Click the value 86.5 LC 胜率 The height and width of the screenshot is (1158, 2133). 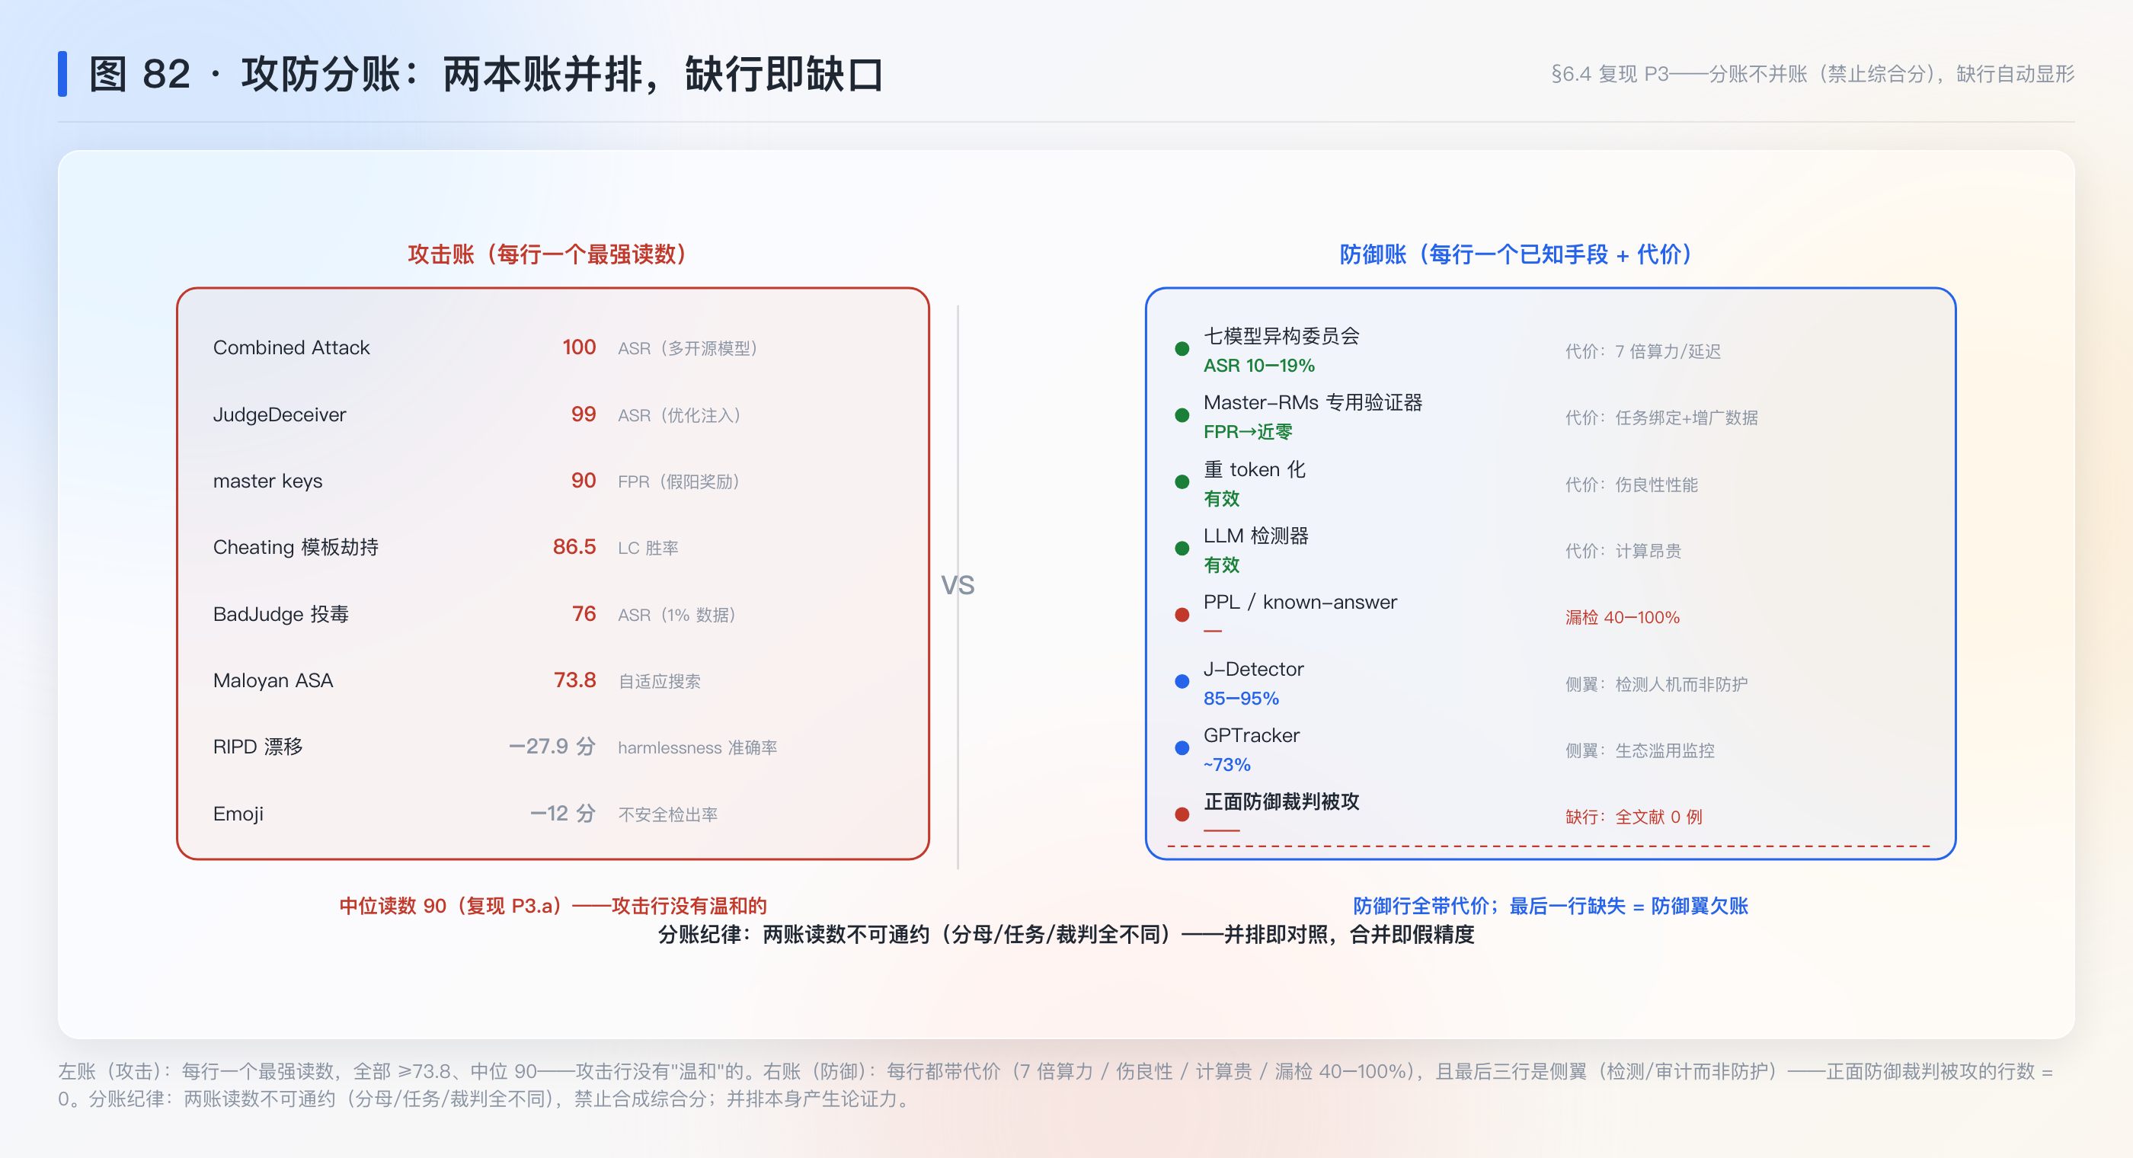[x=574, y=547]
